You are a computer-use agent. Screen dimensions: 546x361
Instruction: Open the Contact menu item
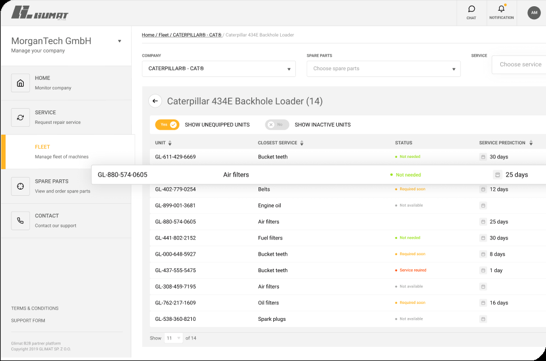[66, 221]
